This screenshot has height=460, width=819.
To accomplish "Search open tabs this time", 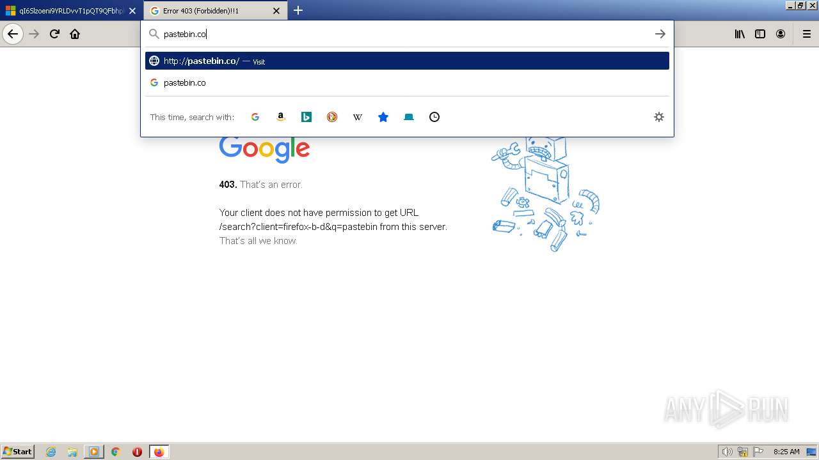I will coord(409,117).
